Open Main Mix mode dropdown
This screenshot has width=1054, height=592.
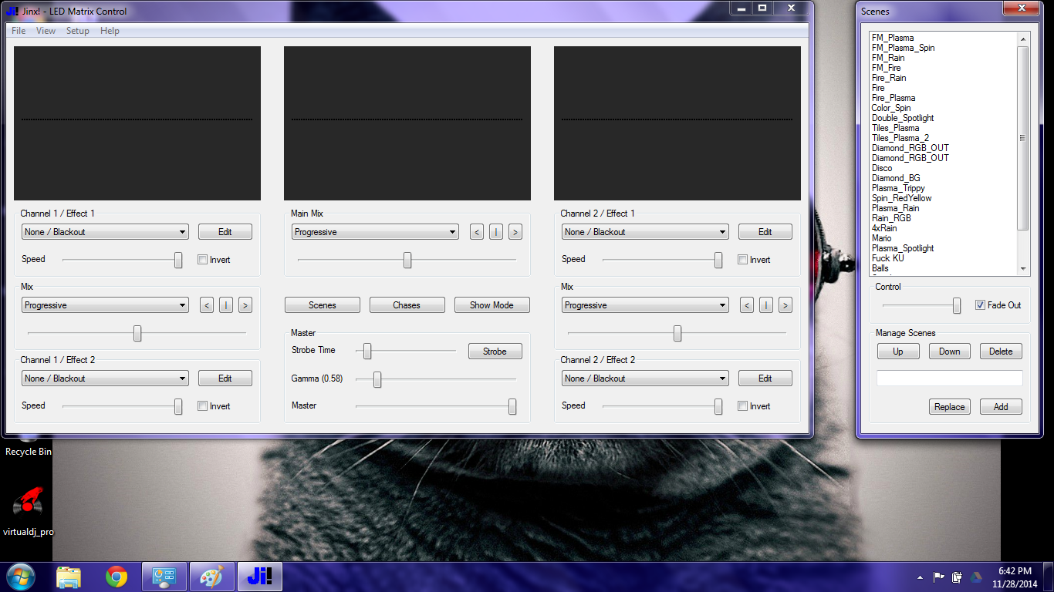point(375,232)
